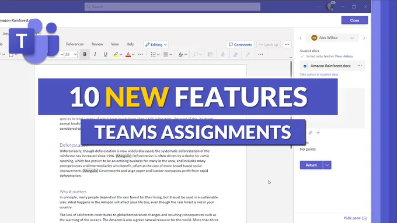This screenshot has height=223, width=397.
Task: Click the Designer wand icon
Action: click(x=248, y=54)
